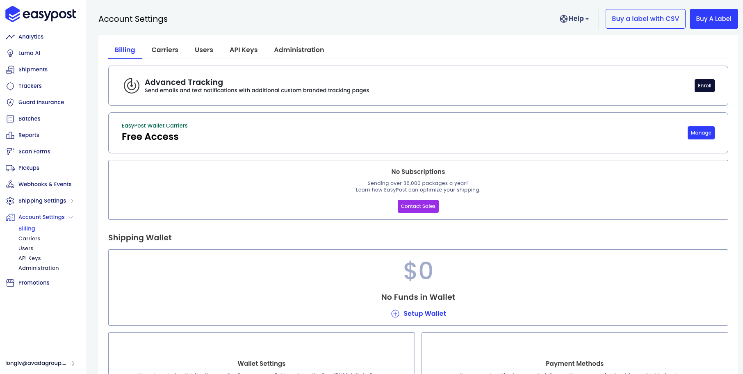Click the Setup Wallet link
Viewport: 743px width, 374px height.
[x=424, y=314]
